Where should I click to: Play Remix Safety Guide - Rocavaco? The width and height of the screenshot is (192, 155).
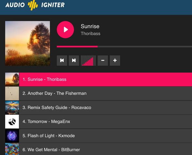[x=106, y=108]
